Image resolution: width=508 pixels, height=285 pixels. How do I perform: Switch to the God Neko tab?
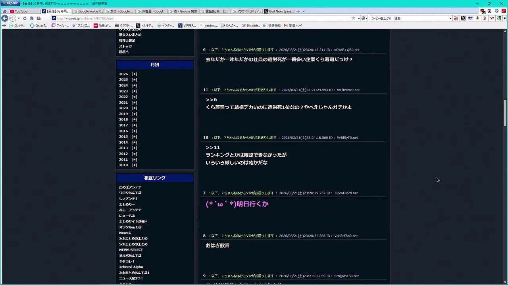[279, 11]
